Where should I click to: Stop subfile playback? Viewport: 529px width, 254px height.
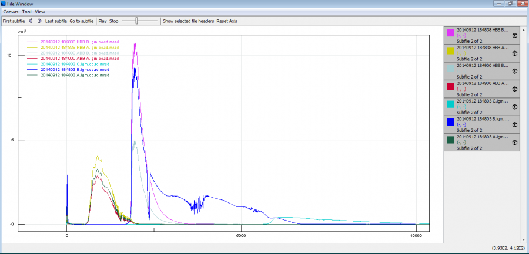114,21
